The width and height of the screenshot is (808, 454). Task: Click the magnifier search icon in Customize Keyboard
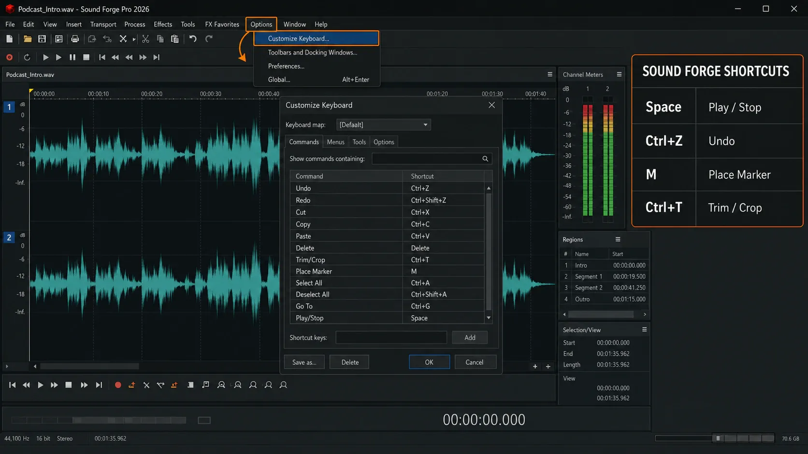point(485,159)
